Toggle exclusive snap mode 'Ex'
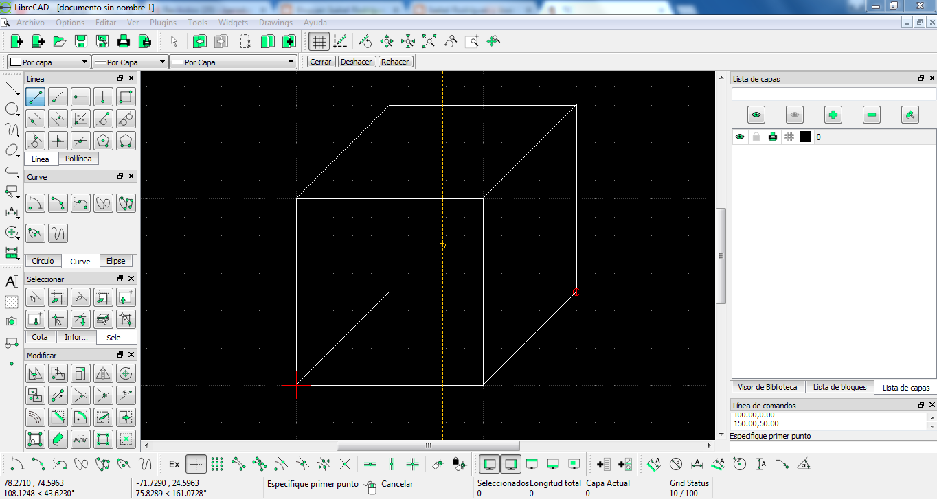 pyautogui.click(x=174, y=464)
